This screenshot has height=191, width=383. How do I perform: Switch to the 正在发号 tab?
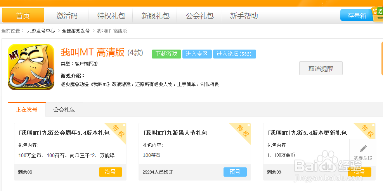click(x=27, y=110)
